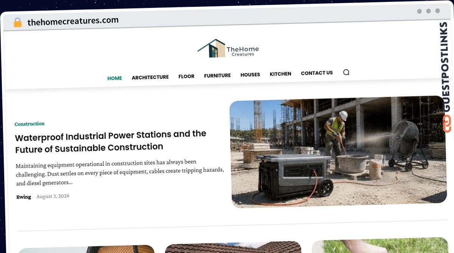
Task: Open the FLOOR menu item
Action: pos(187,76)
